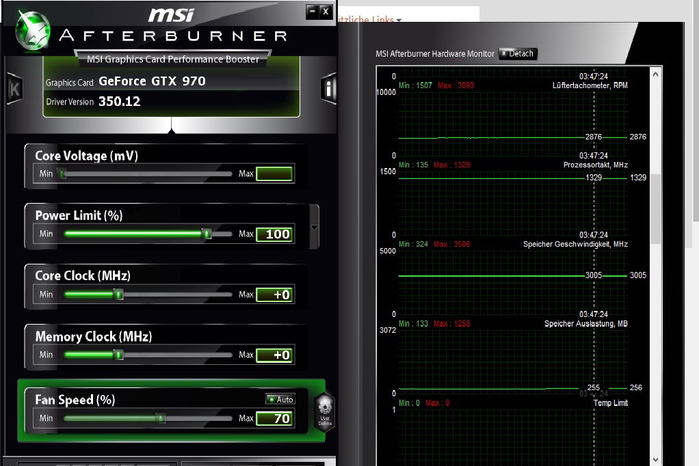This screenshot has width=699, height=466.
Task: Click the Memory Clock value field showing +0
Action: pyautogui.click(x=275, y=355)
